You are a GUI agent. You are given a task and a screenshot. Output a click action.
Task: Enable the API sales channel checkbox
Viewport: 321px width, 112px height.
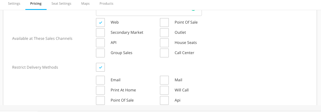[100, 43]
